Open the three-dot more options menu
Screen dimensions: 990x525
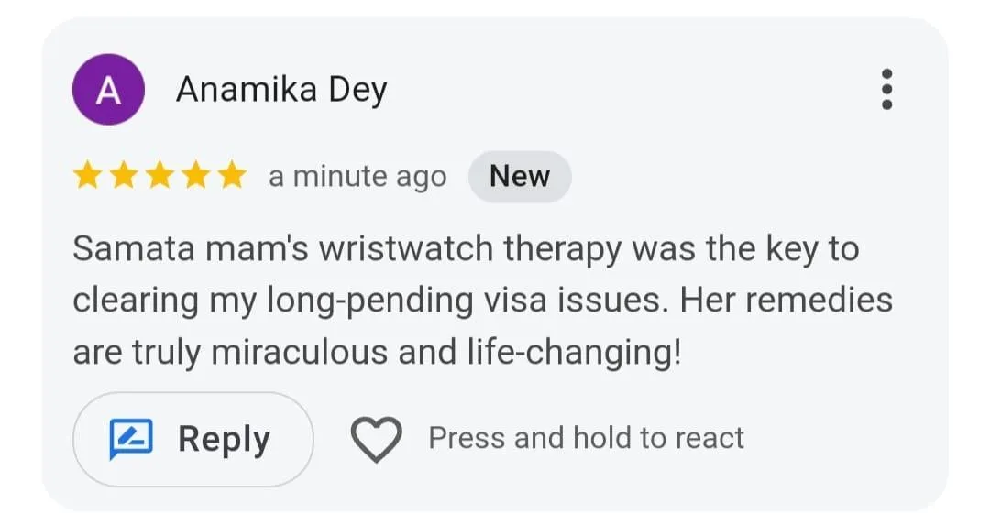885,90
